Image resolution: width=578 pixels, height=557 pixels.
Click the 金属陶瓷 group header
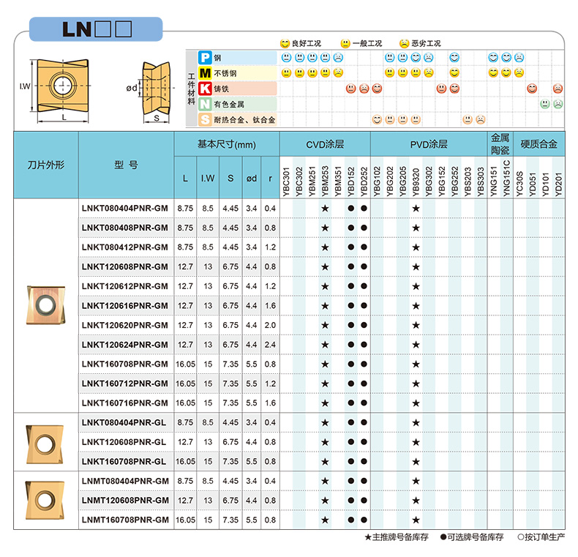coord(500,144)
